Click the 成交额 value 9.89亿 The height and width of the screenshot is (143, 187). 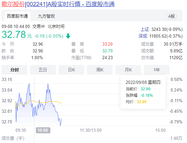pos(176,51)
